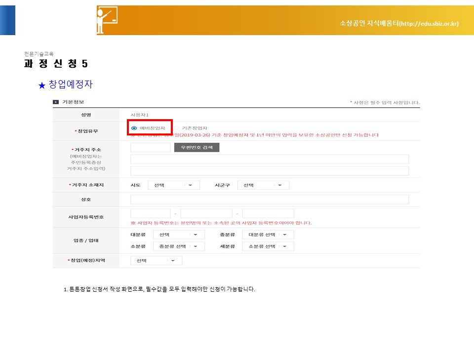Click the 튼튼창업 신청서 instruction sentence

(159, 289)
